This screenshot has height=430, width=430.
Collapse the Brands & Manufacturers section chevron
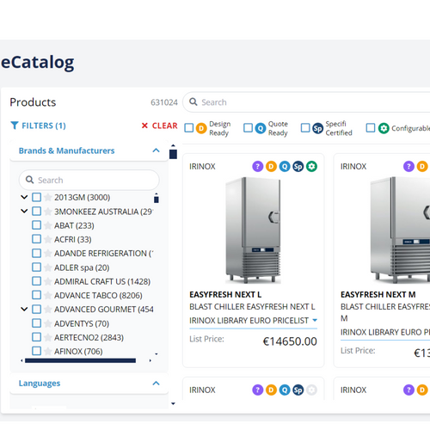[x=156, y=150]
